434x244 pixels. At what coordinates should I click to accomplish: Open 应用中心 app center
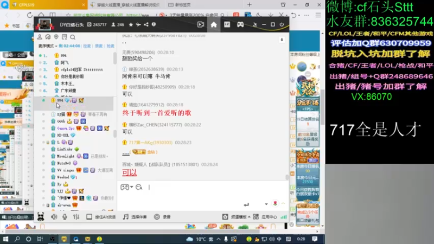click(265, 217)
